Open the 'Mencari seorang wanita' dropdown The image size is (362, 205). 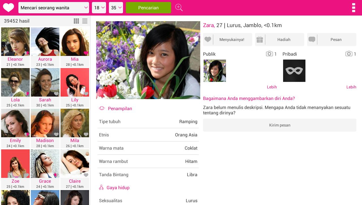[54, 8]
